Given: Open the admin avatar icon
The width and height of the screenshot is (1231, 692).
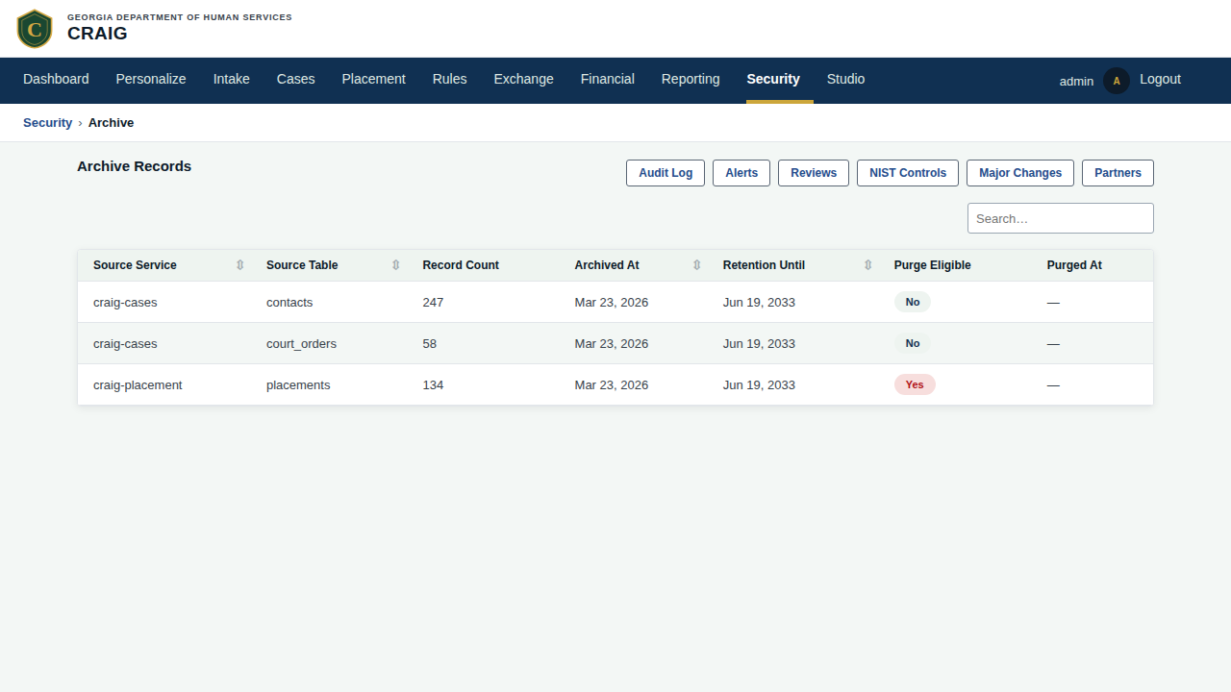Looking at the screenshot, I should click(1117, 81).
